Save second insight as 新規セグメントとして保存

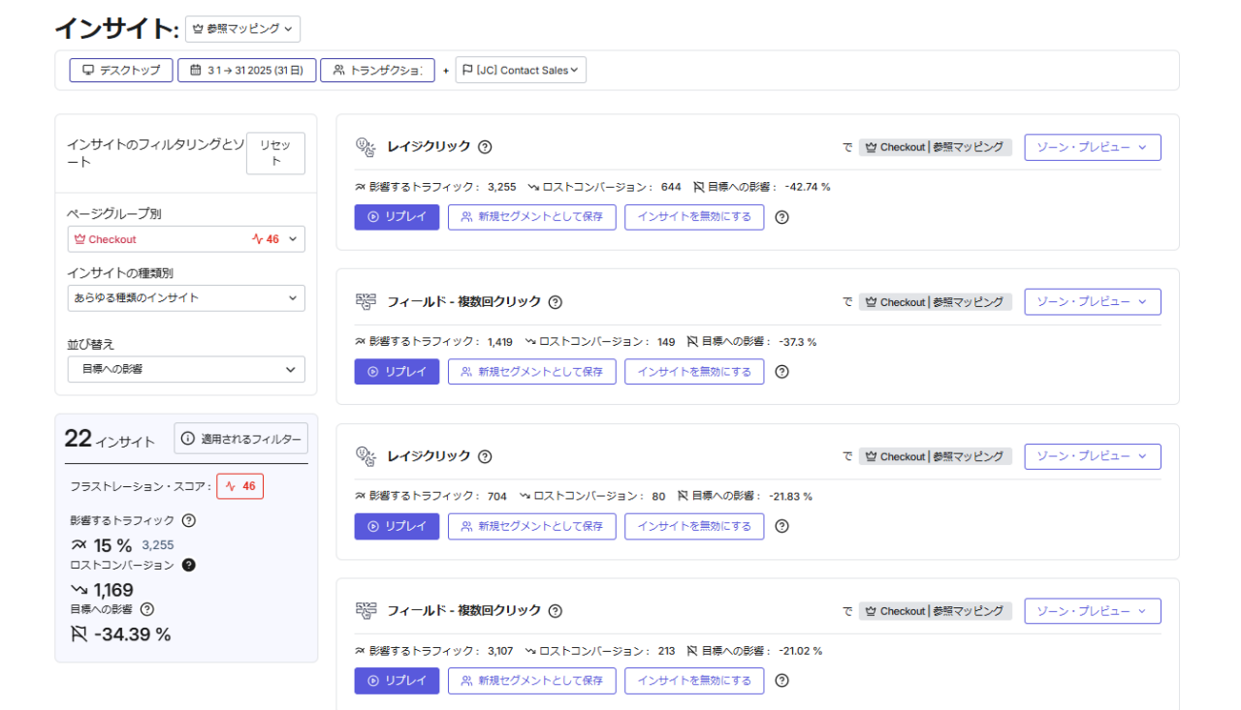coord(531,372)
